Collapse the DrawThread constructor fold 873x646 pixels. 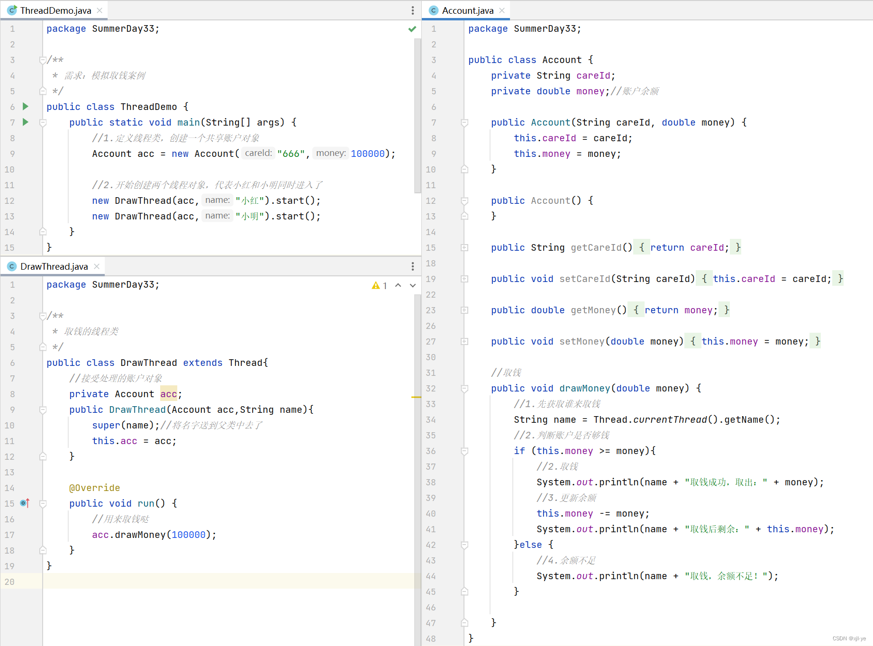click(43, 410)
